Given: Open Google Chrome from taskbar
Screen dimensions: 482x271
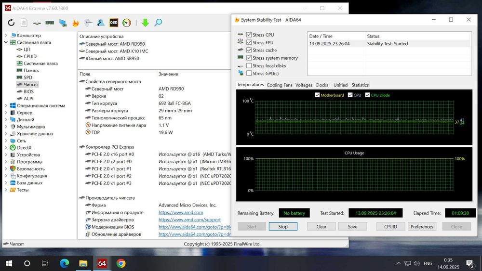Looking at the screenshot, I should click(121, 263).
